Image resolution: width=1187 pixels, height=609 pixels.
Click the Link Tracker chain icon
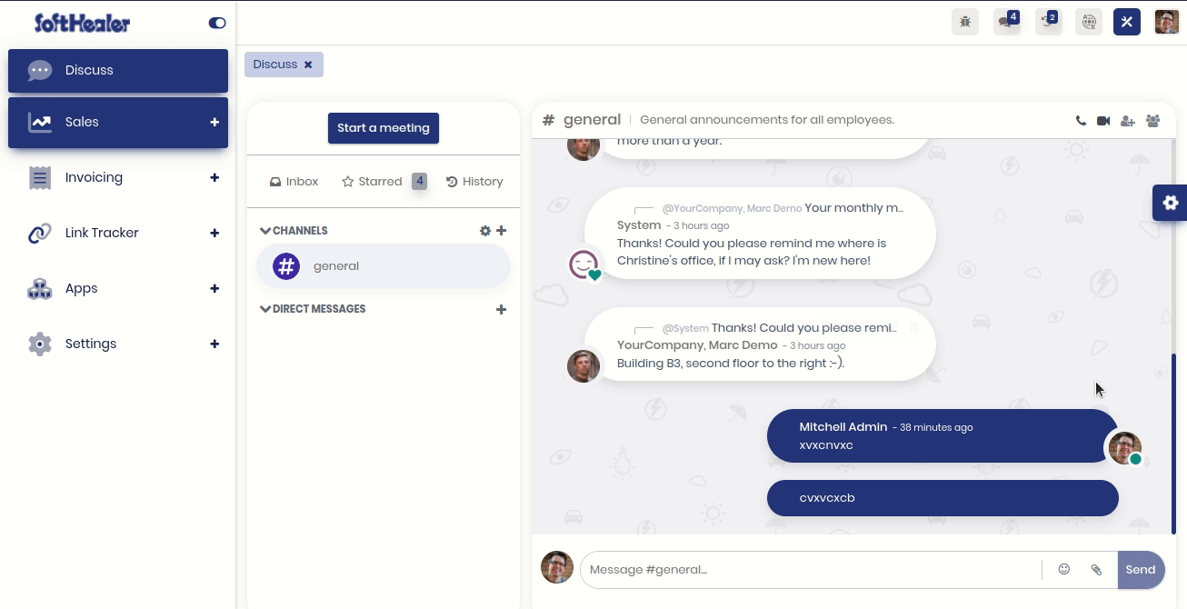click(x=39, y=234)
